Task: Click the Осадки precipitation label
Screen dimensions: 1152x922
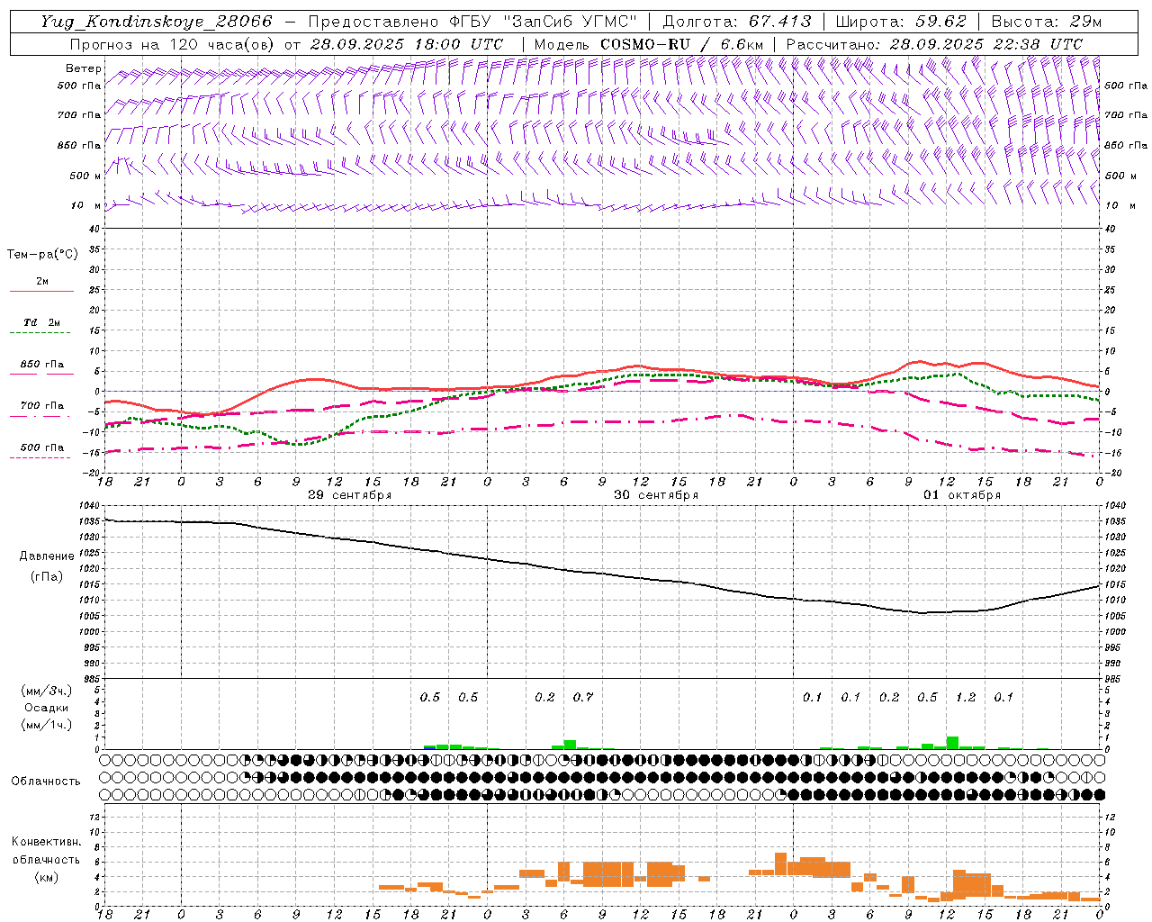Action: point(47,708)
